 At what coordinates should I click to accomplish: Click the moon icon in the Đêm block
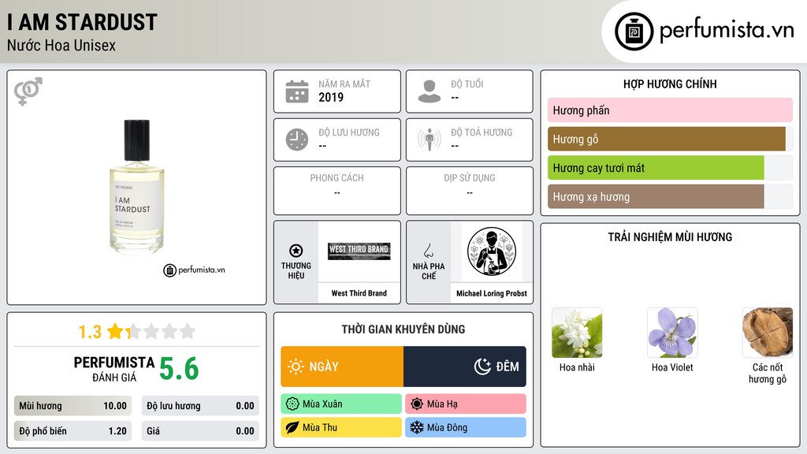482,367
